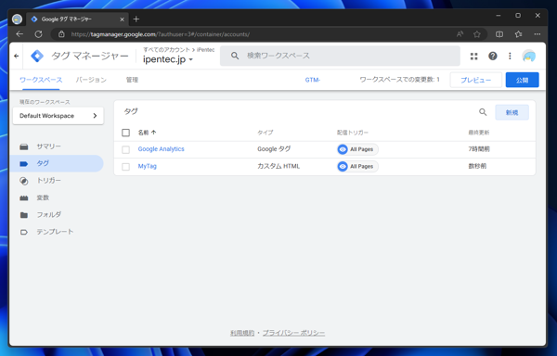The height and width of the screenshot is (356, 557).
Task: Click the プレビュー button
Action: click(x=475, y=80)
